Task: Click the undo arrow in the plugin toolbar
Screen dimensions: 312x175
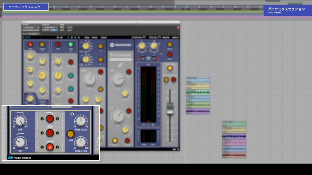Action: 58,37
